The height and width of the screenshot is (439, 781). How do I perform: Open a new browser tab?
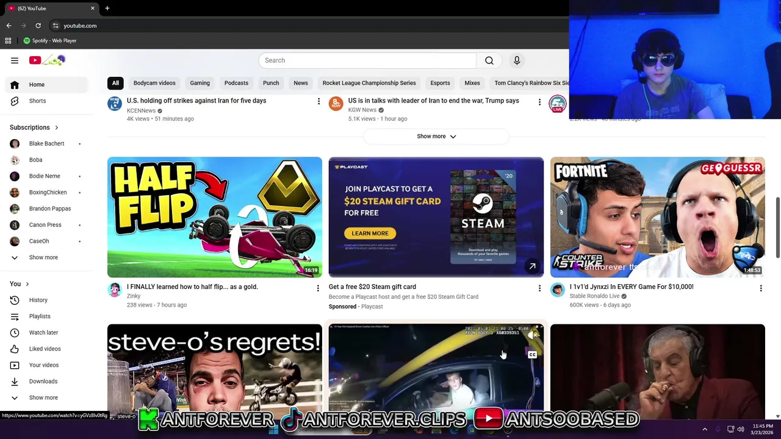107,8
